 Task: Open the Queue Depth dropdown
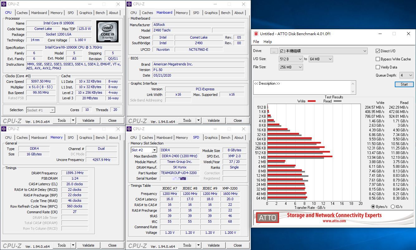point(406,75)
